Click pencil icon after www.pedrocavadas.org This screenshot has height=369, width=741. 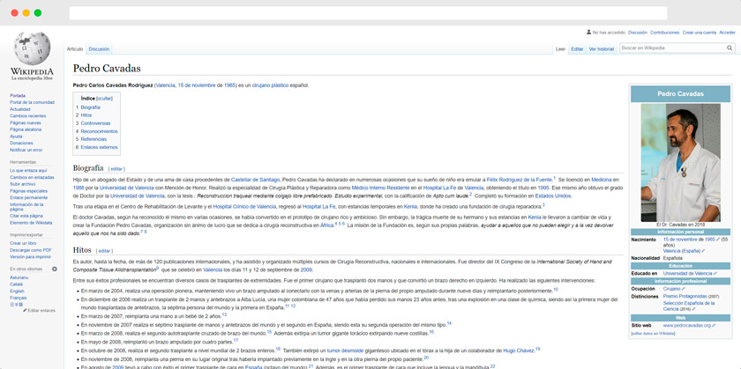click(x=714, y=326)
